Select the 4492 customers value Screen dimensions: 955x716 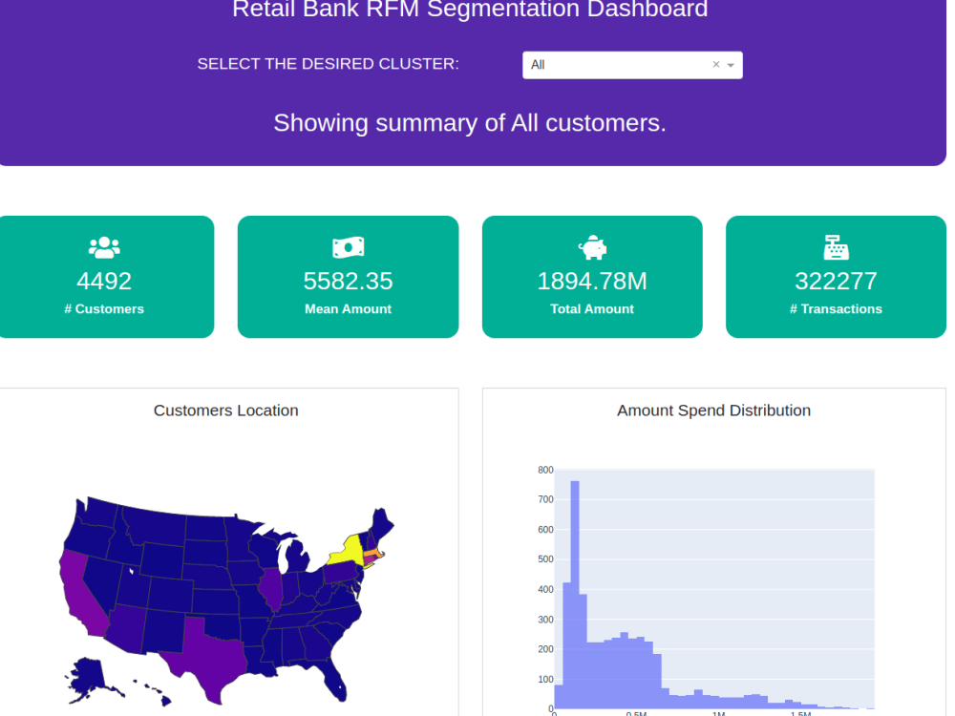pyautogui.click(x=104, y=282)
